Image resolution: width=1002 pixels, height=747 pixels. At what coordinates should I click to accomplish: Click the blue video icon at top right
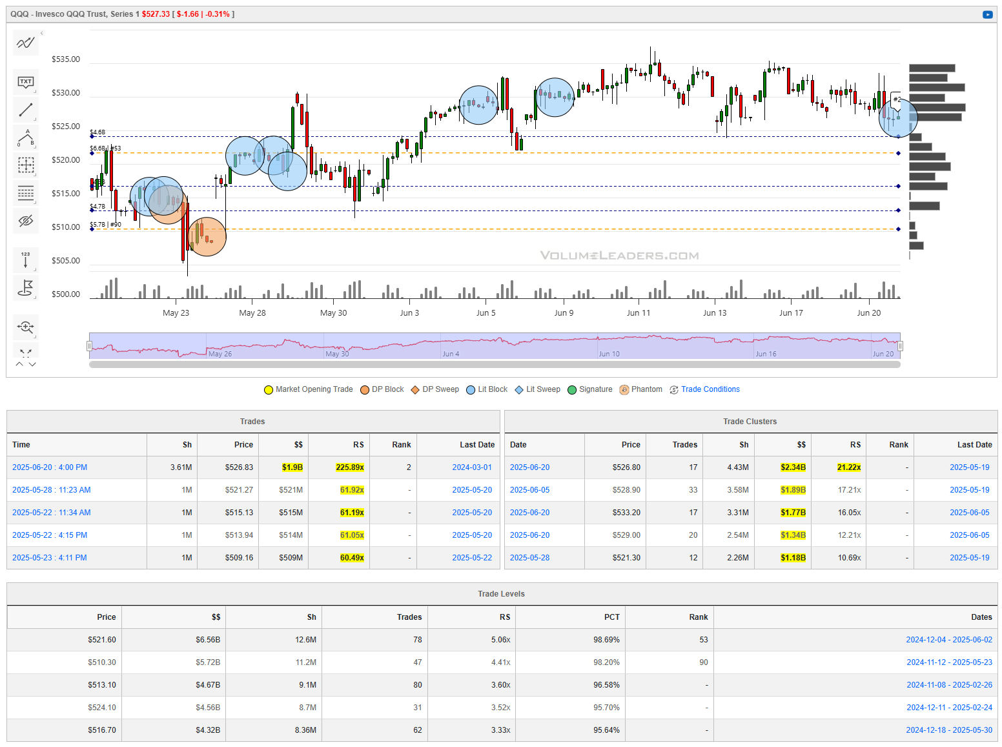pyautogui.click(x=988, y=14)
